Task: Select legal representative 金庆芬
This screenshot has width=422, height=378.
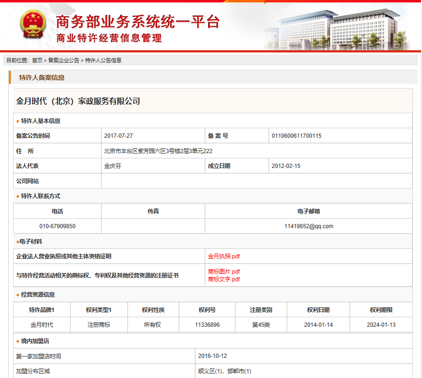Action: [x=112, y=166]
